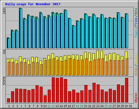Screen dimensions: 139x109
Task: Click day label 27 on the x-axis
Action: tap(114, 106)
